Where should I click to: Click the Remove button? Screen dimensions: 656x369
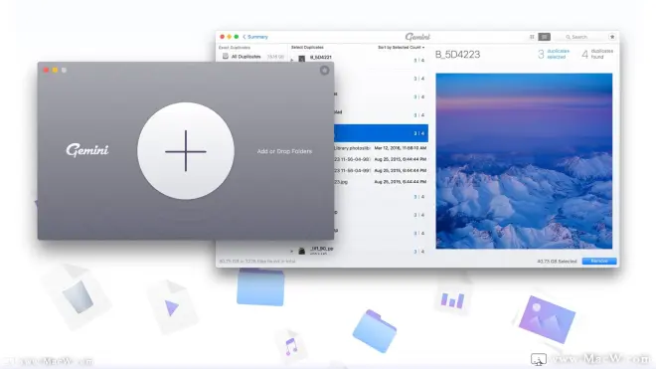(599, 261)
